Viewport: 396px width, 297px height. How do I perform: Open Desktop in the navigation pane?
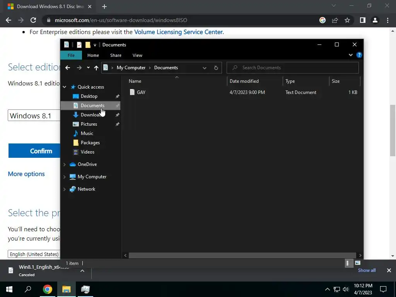point(89,96)
